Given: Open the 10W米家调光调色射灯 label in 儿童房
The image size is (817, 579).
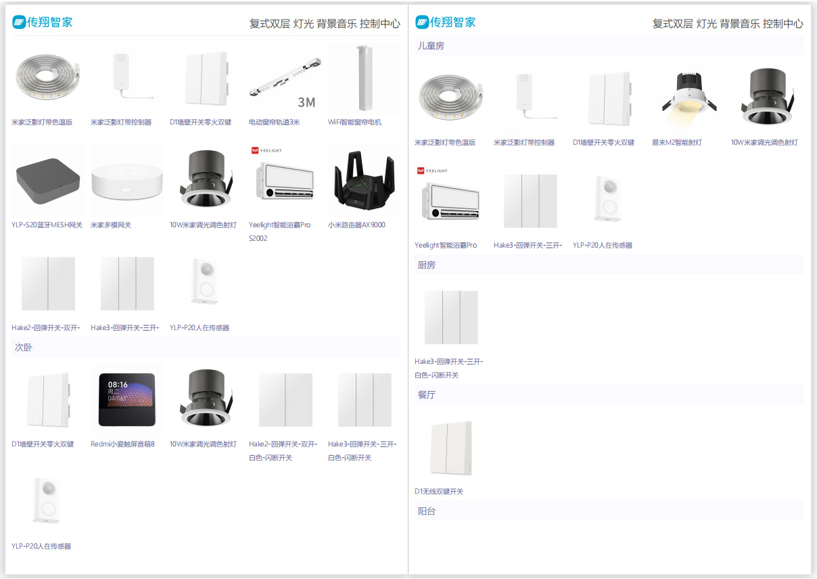Looking at the screenshot, I should (x=764, y=143).
